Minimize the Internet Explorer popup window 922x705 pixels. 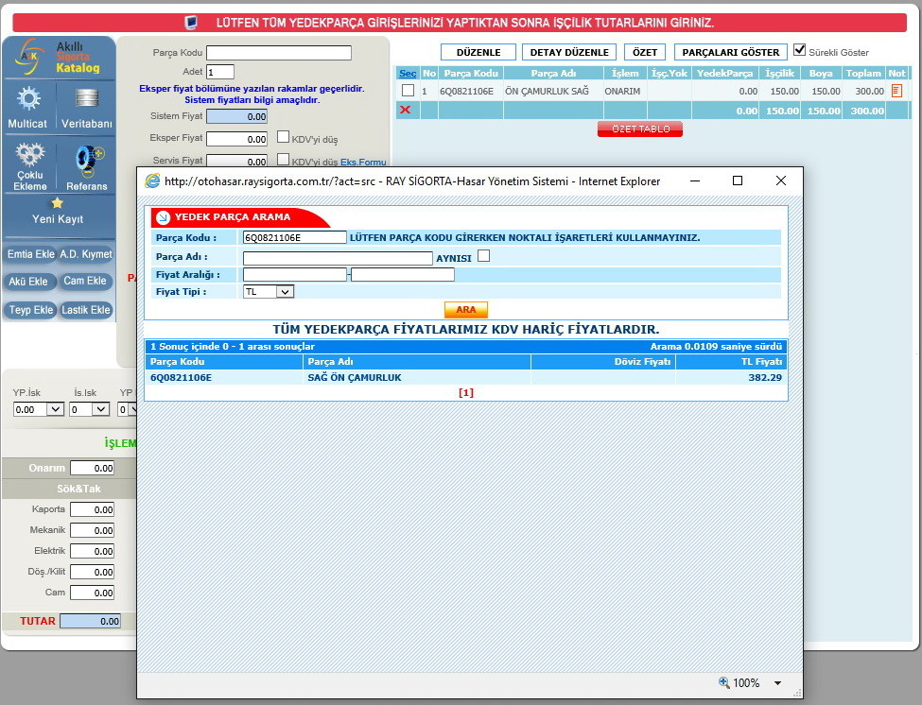695,181
